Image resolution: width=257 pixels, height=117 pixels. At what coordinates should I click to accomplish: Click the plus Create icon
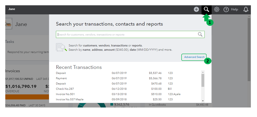(x=196, y=9)
